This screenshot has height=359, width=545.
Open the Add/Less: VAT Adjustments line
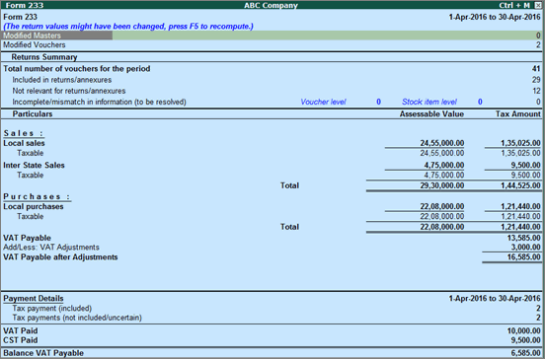pyautogui.click(x=272, y=248)
